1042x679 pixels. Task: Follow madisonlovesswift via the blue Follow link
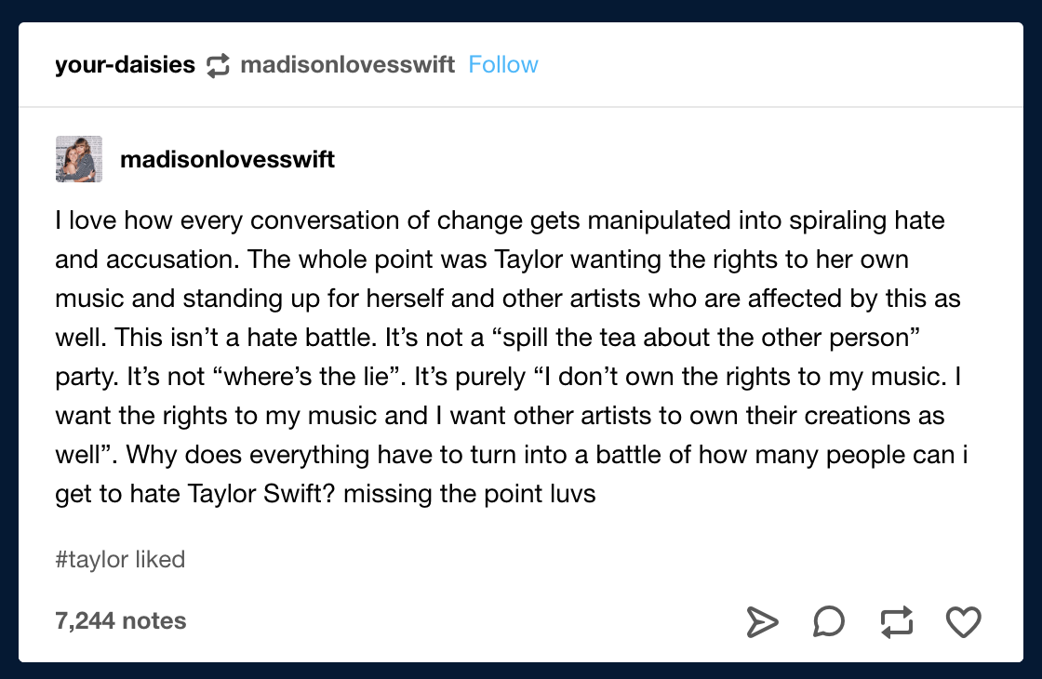click(x=503, y=64)
